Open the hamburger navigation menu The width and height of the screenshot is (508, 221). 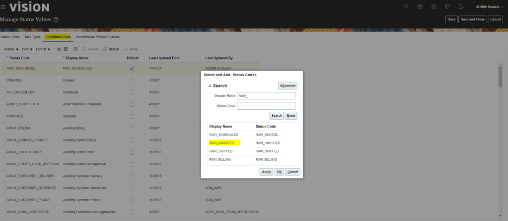coord(3,7)
